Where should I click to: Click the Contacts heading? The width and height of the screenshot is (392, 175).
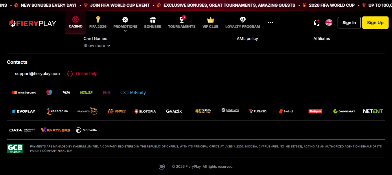tap(17, 62)
